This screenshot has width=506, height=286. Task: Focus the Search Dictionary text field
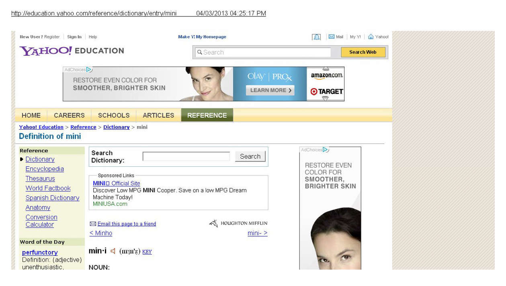[x=186, y=156]
